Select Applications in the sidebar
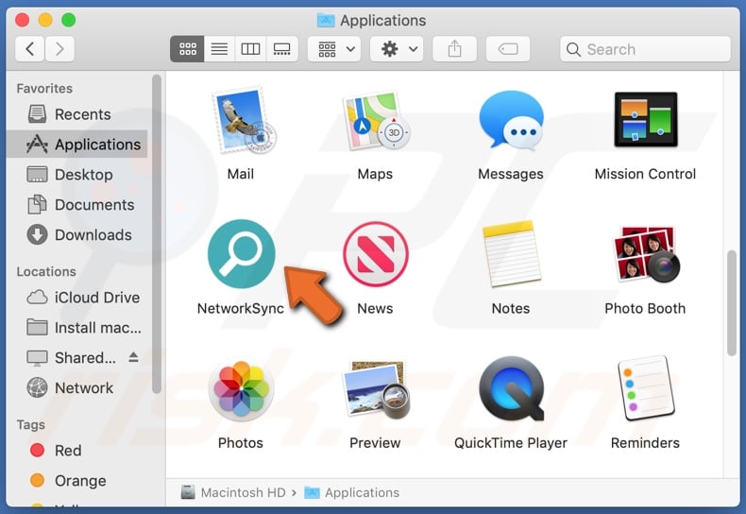The image size is (746, 514). [78, 145]
